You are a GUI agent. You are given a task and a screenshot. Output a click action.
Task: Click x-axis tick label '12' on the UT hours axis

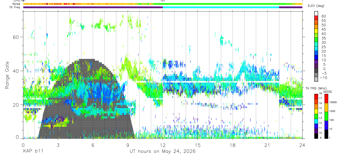[163, 145]
